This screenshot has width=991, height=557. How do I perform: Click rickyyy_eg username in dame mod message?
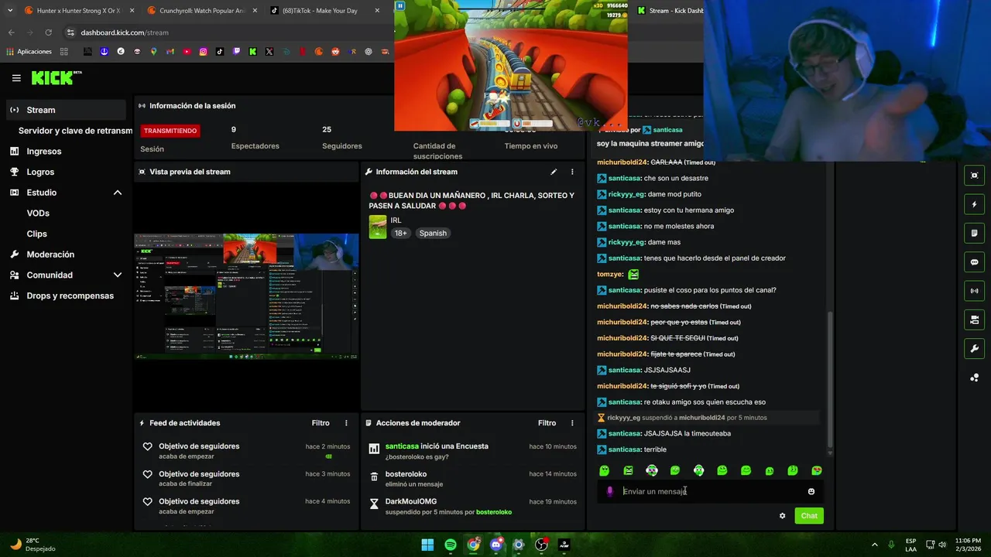626,194
